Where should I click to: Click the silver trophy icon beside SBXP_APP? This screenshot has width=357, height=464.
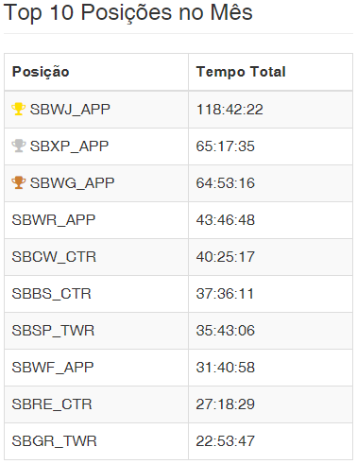point(18,146)
